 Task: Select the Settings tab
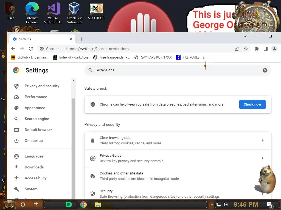[x=42, y=39]
